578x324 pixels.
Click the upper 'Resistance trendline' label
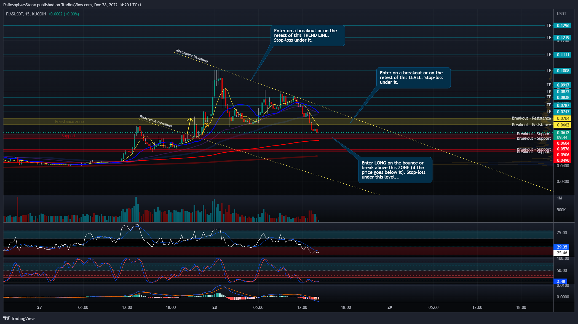192,56
